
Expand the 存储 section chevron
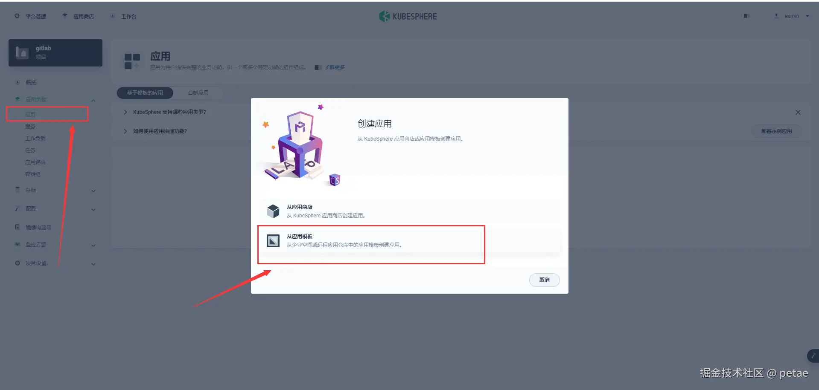point(93,191)
